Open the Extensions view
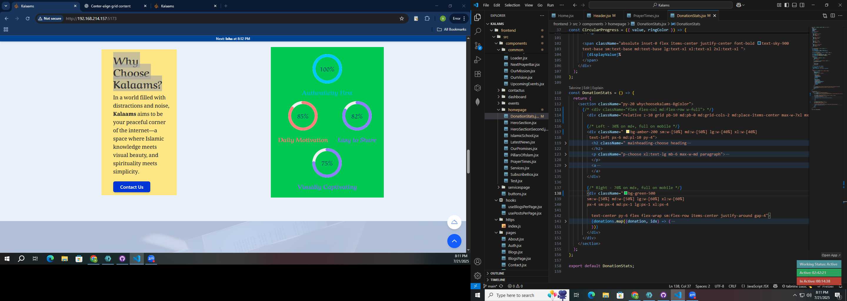The height and width of the screenshot is (301, 847). pos(477,74)
